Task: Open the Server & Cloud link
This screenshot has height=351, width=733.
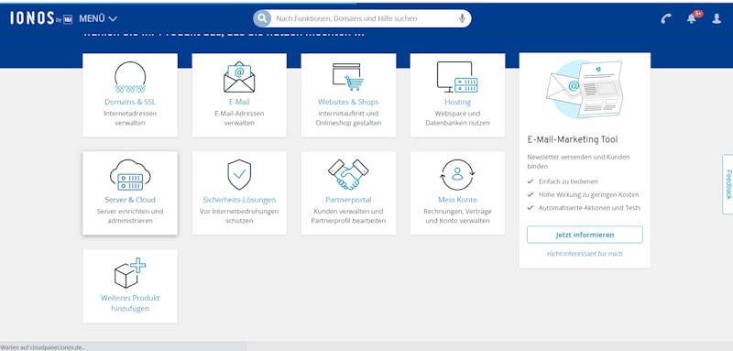Action: [130, 200]
